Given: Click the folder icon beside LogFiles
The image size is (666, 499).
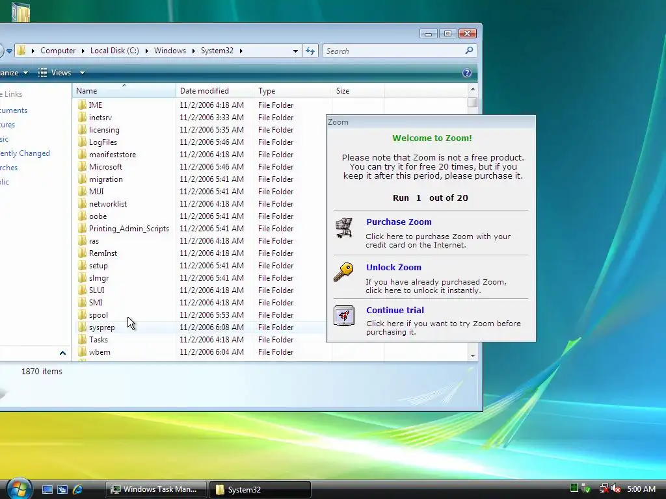Looking at the screenshot, I should coord(82,142).
